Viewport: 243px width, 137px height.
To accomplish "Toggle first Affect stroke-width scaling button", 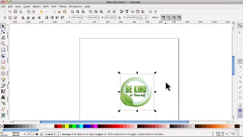I will pos(163,18).
